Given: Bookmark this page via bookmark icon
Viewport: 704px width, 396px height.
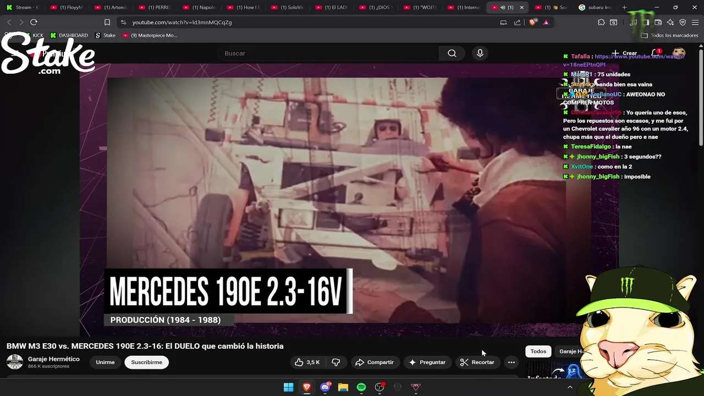Looking at the screenshot, I should pos(107,22).
